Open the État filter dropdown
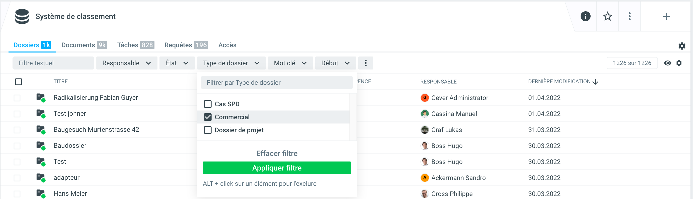The image size is (693, 199). pyautogui.click(x=177, y=63)
